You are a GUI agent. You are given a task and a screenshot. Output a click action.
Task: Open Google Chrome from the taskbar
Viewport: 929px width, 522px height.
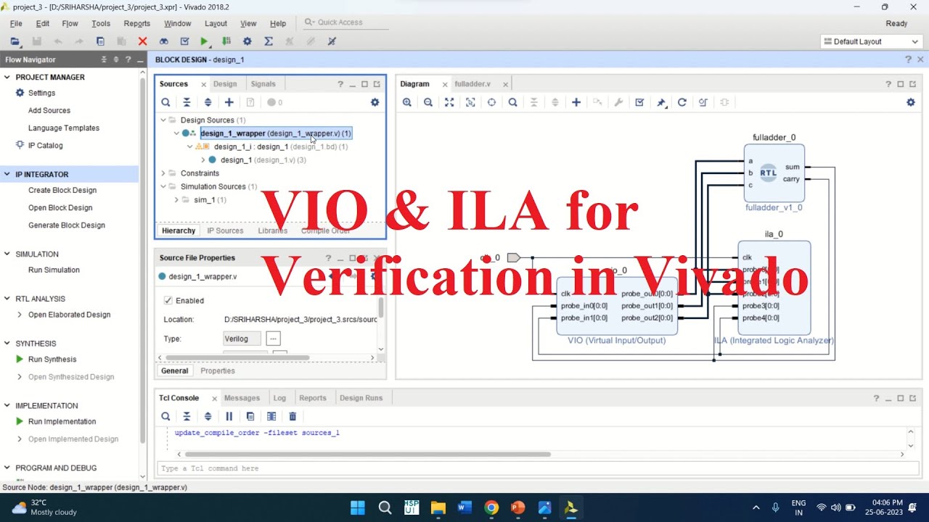pyautogui.click(x=491, y=507)
